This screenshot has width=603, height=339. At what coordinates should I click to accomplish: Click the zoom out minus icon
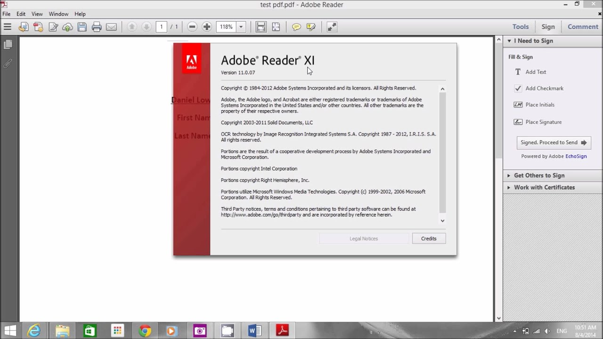(192, 27)
